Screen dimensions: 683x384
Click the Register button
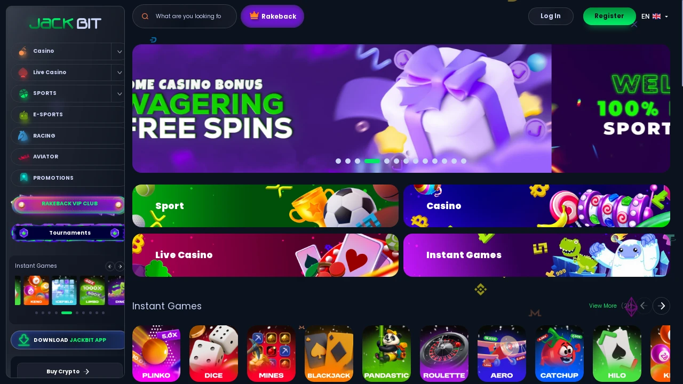(609, 16)
